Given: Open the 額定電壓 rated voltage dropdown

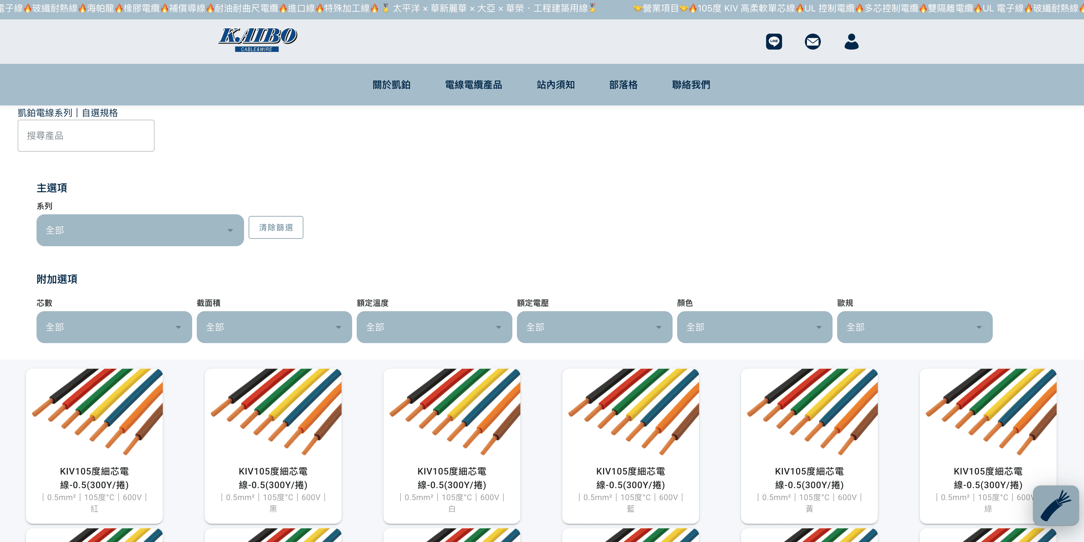Looking at the screenshot, I should point(594,327).
